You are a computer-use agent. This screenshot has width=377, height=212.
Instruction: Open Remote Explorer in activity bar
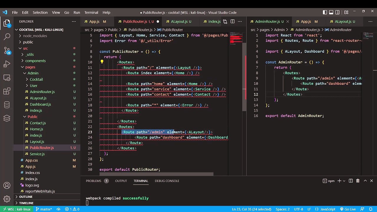(7, 77)
